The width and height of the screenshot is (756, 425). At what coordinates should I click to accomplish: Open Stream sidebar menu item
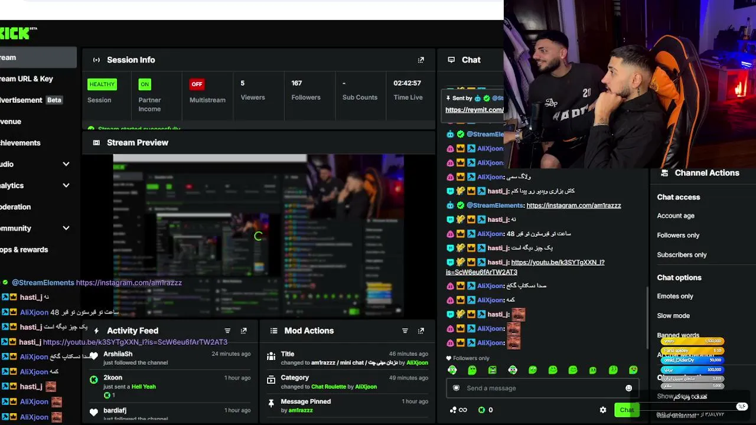pos(38,57)
